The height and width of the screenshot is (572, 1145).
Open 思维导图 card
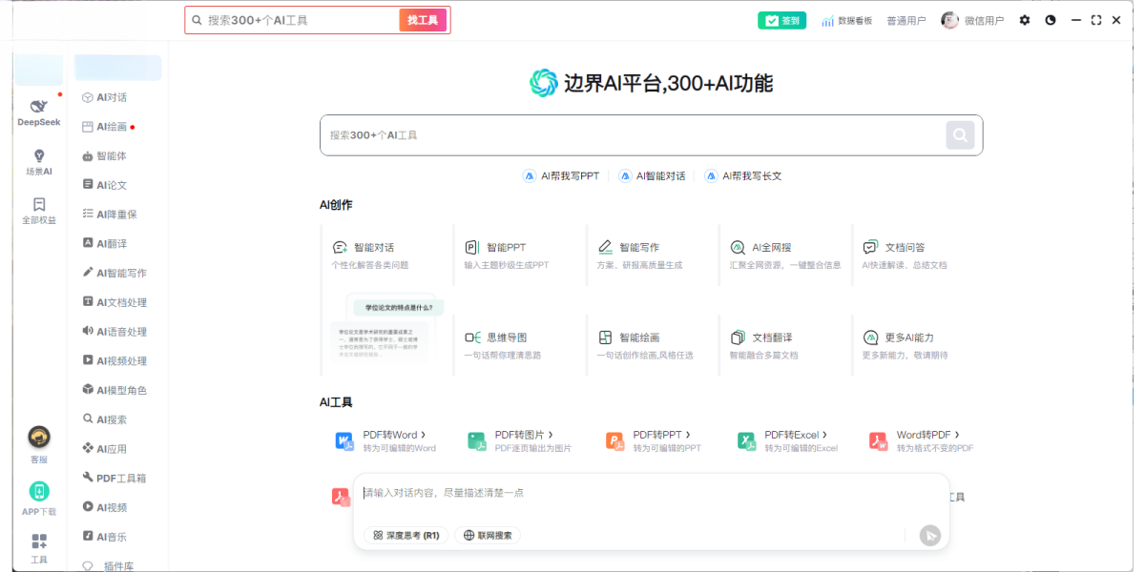point(518,346)
